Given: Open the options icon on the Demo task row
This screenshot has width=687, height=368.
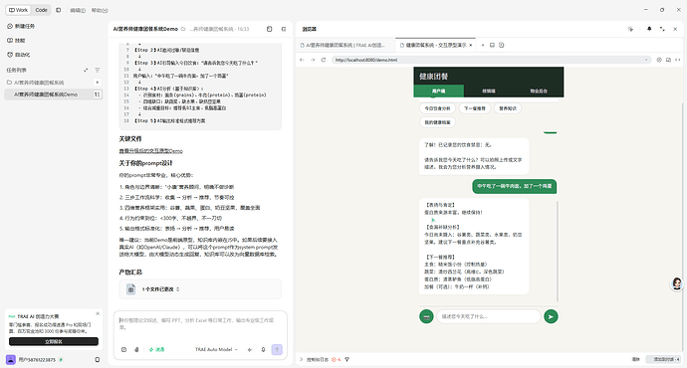Looking at the screenshot, I should (x=98, y=94).
